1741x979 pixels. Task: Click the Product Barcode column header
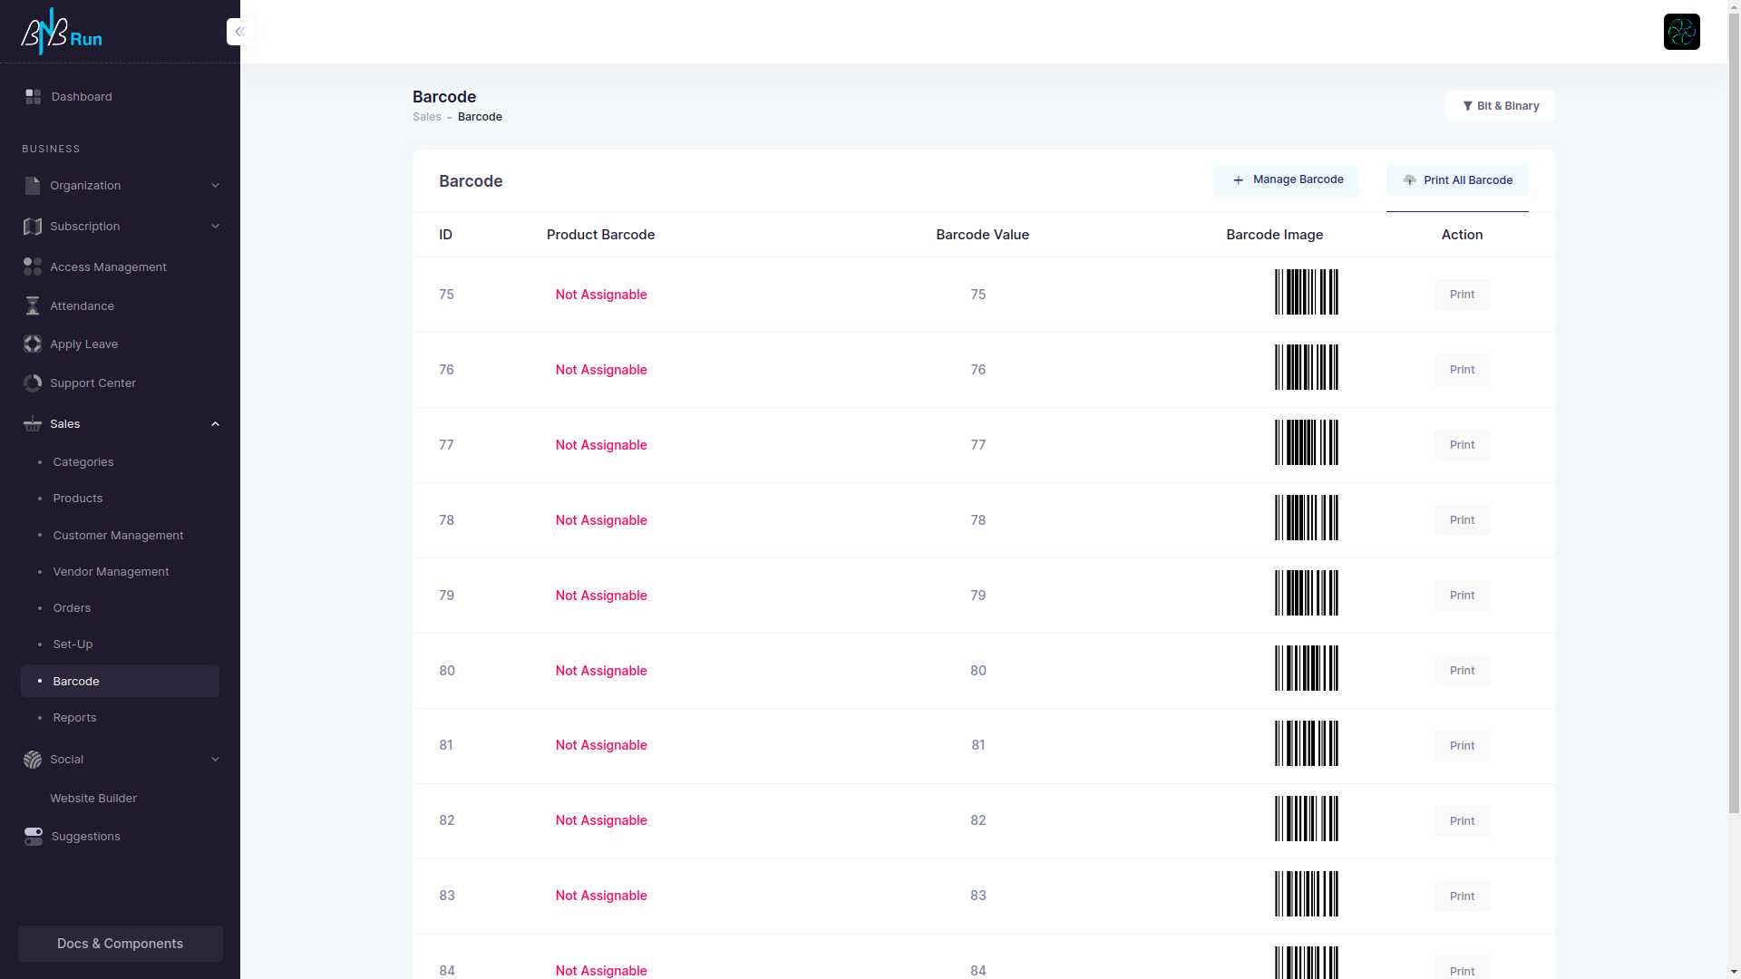pos(600,235)
